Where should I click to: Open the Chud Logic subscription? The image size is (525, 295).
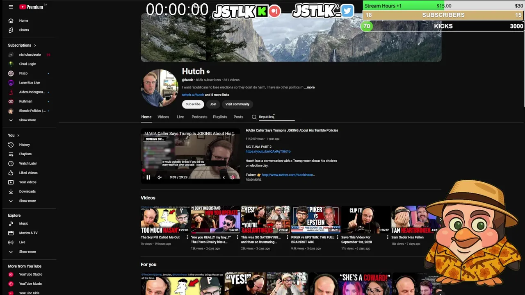[x=27, y=64]
